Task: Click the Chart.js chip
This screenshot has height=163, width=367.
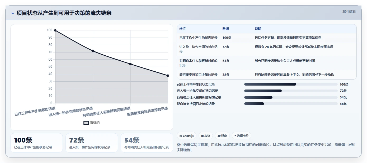Action: pos(186,136)
